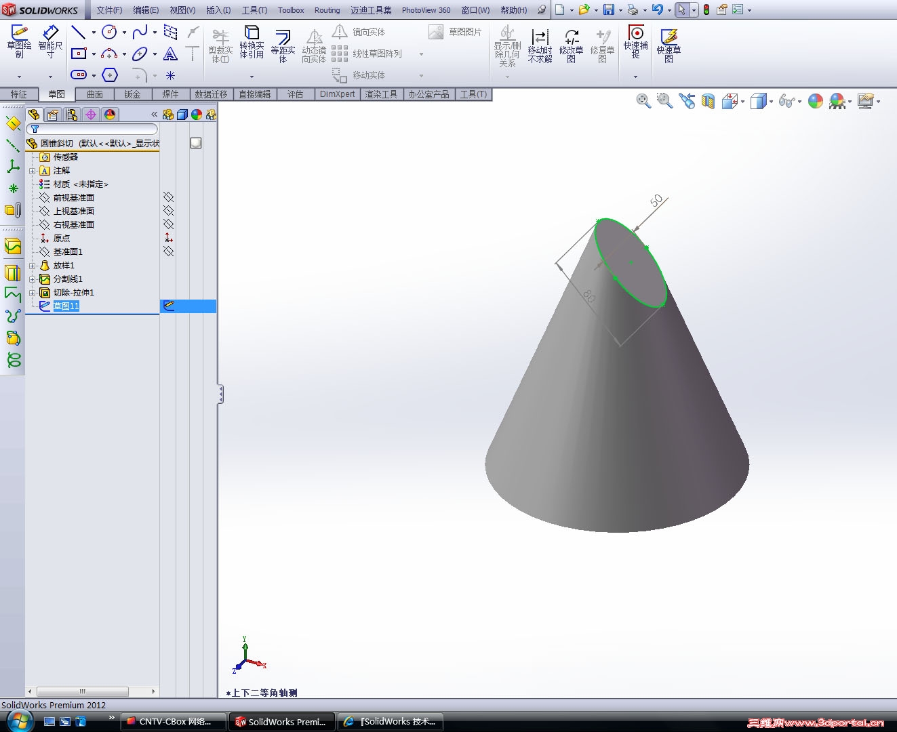Image resolution: width=897 pixels, height=732 pixels.
Task: Click the 等距实体 offset tool
Action: pyautogui.click(x=283, y=46)
